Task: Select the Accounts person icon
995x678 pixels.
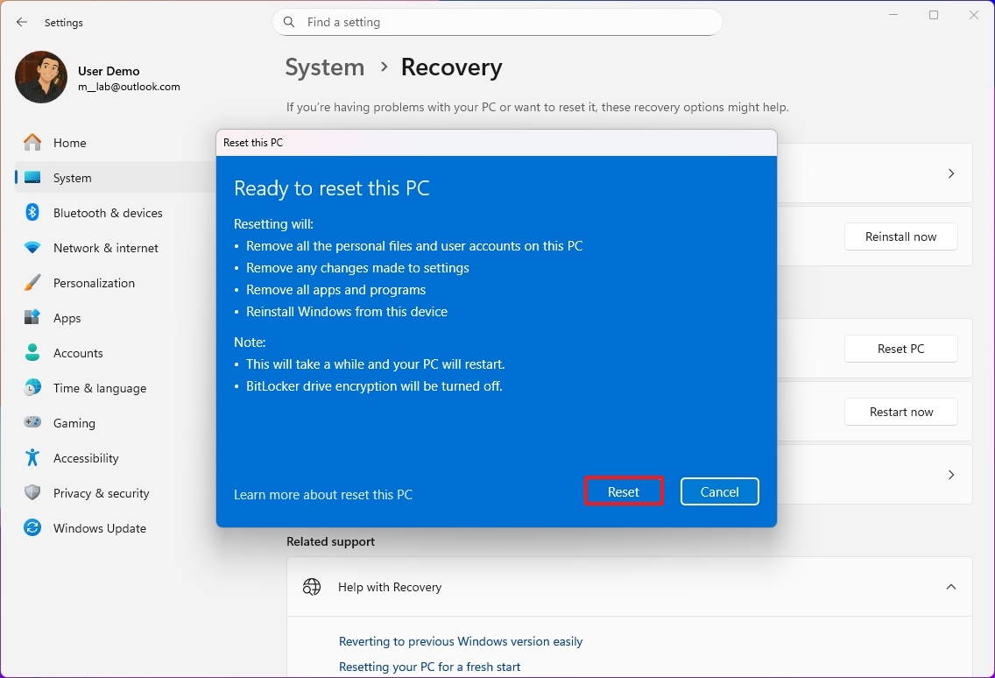Action: point(32,353)
